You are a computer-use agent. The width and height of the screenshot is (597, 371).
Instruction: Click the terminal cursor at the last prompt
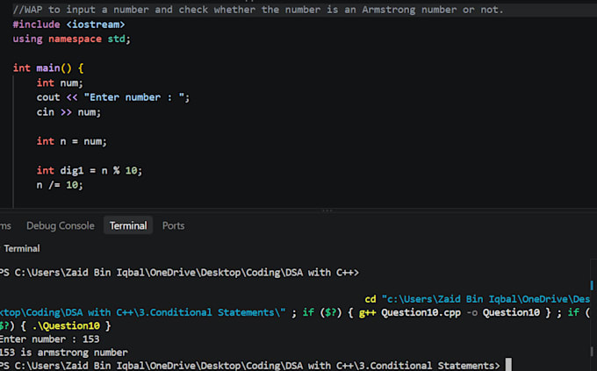click(x=508, y=365)
